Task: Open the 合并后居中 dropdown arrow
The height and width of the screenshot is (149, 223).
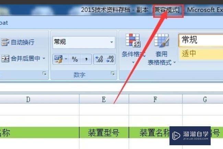Action: (44, 58)
